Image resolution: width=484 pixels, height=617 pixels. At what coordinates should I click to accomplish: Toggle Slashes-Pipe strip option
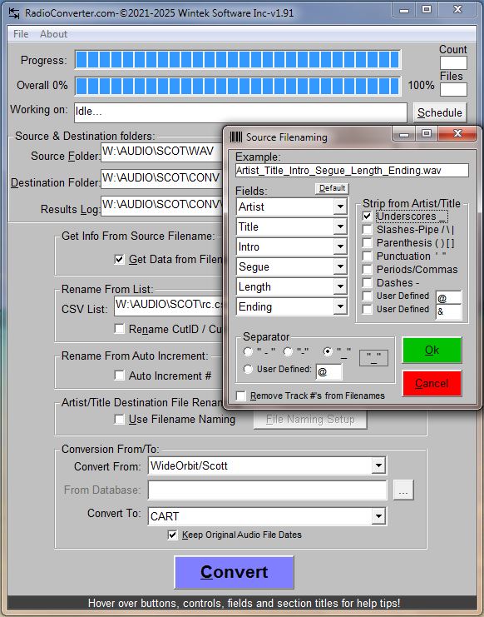(367, 230)
